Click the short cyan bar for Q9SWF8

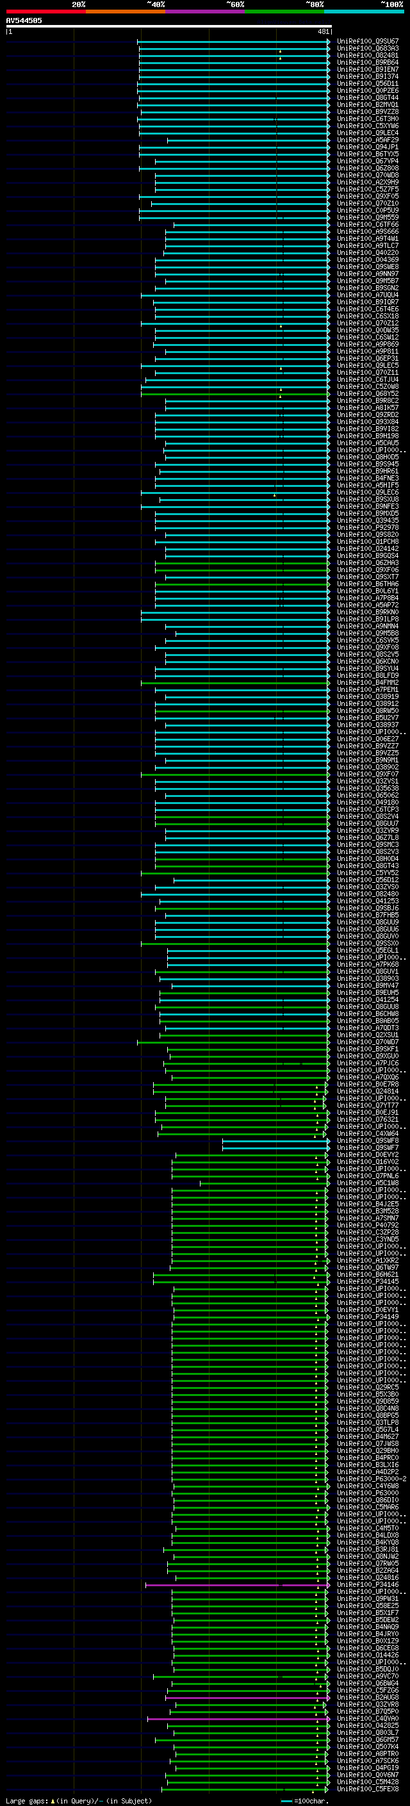point(275,1142)
